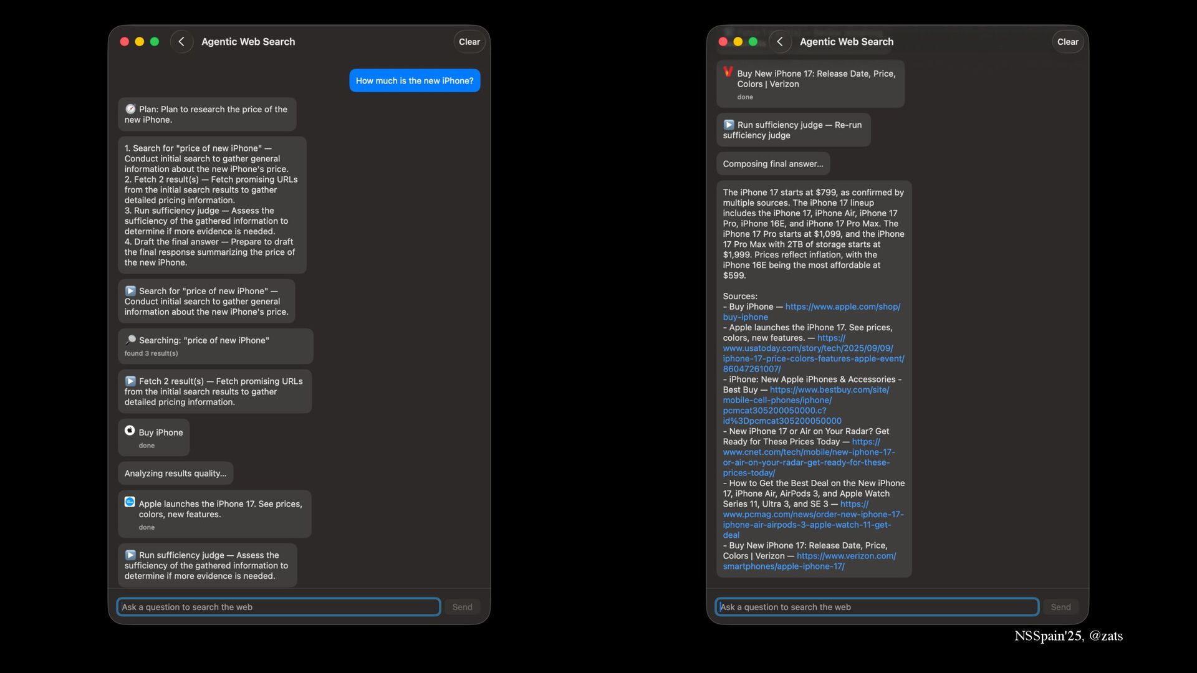Screen dimensions: 1197x673
Task: Click the play icon beside Re-run sufficiency judge
Action: pos(729,125)
